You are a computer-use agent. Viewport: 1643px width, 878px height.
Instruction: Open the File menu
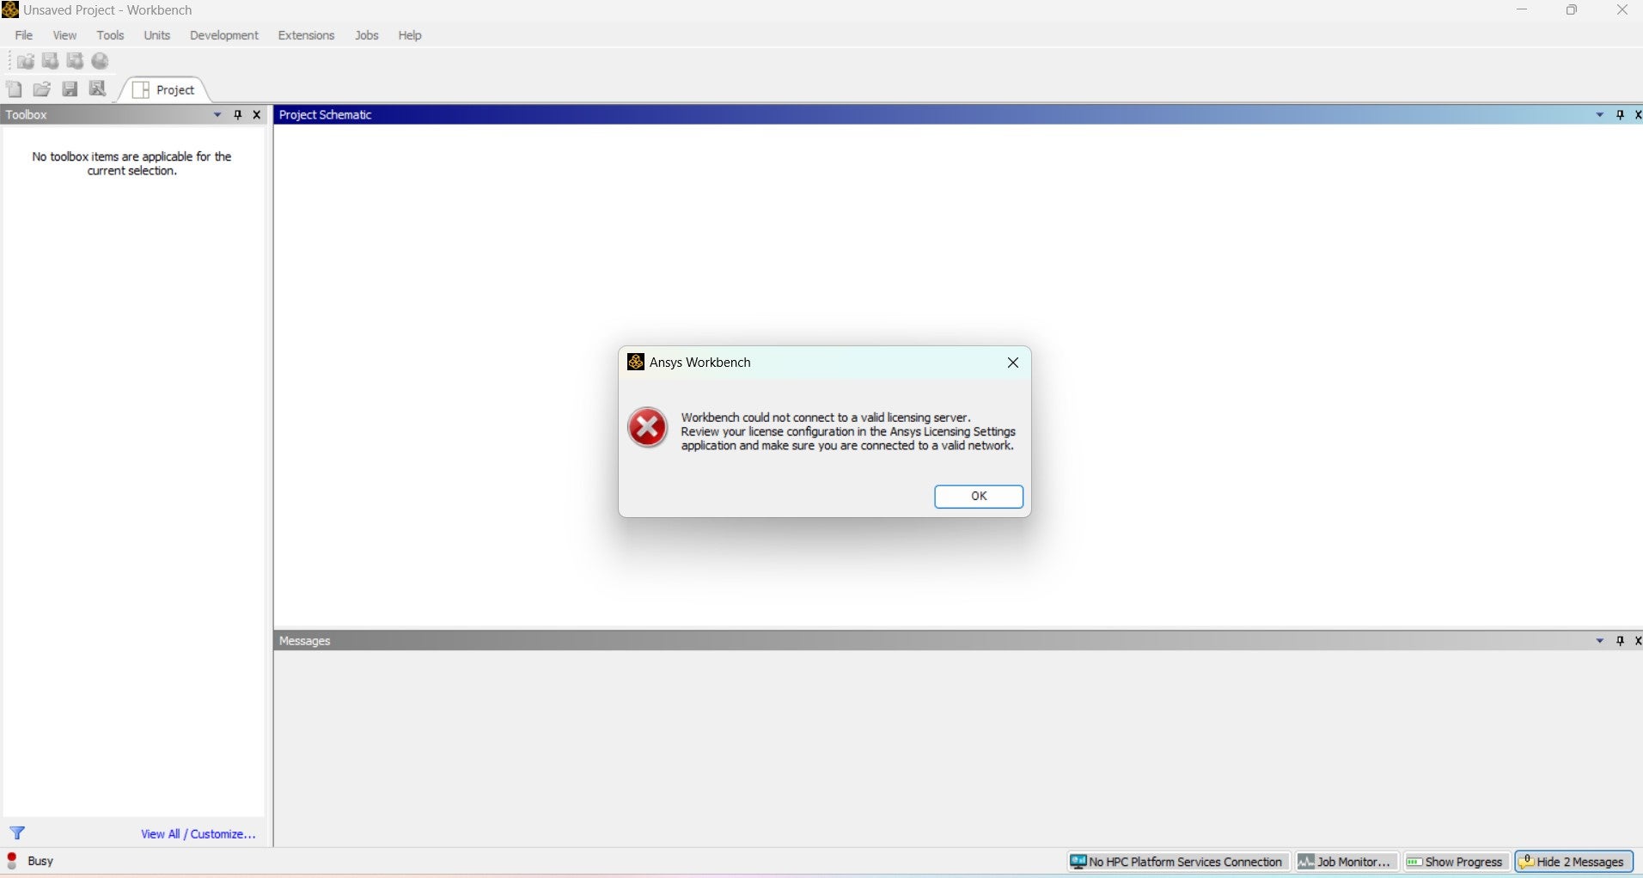point(24,35)
